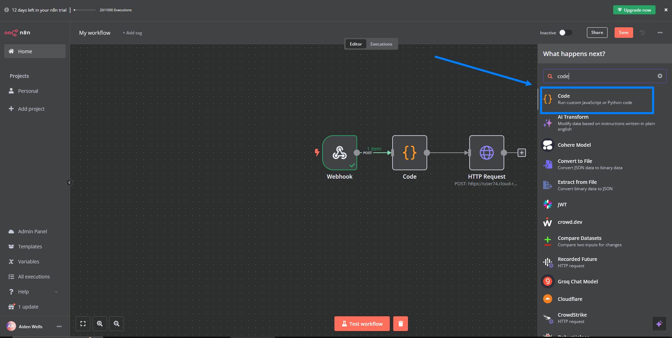Choose AI Transform node
The height and width of the screenshot is (338, 672).
click(x=605, y=123)
